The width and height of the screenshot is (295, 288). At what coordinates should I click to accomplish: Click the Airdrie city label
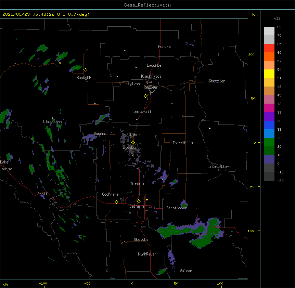(138, 184)
